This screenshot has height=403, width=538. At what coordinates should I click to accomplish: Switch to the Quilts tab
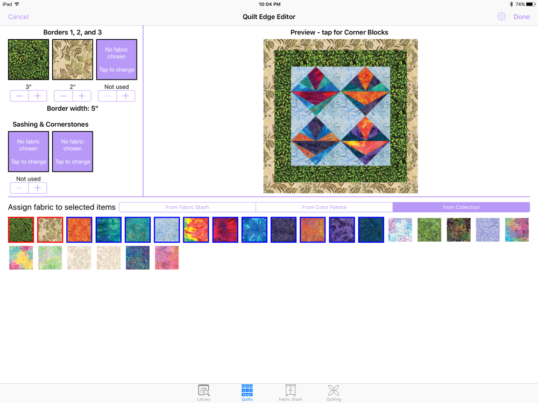(x=247, y=393)
